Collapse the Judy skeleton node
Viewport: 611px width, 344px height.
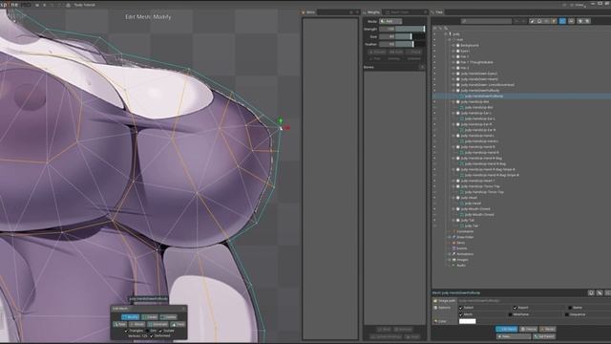point(446,34)
